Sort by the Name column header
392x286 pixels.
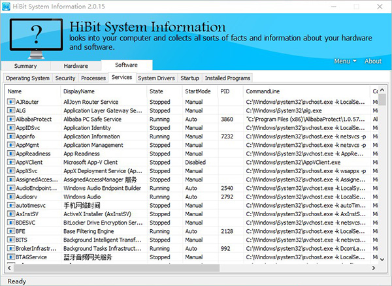33,91
